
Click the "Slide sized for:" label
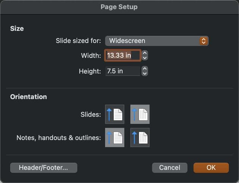coord(78,41)
